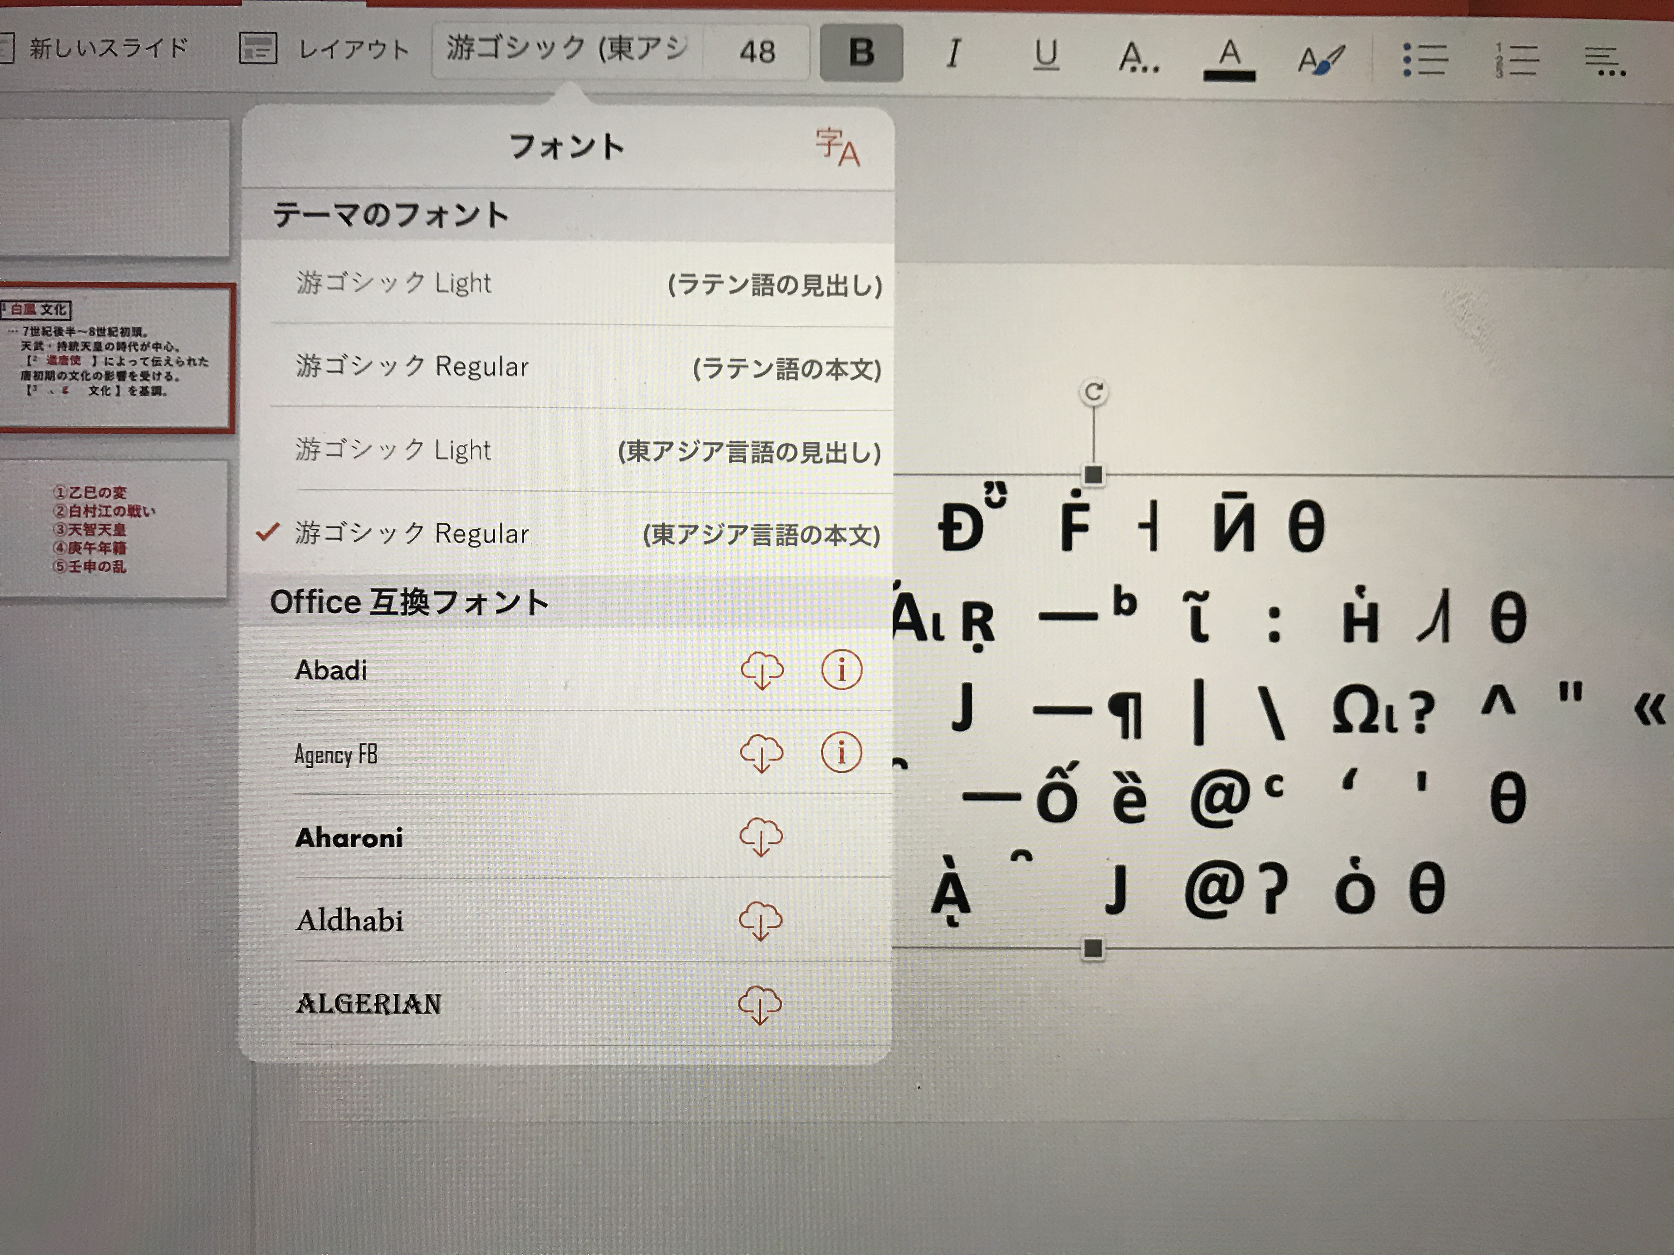Open font language settings icon
This screenshot has width=1674, height=1255.
(837, 147)
